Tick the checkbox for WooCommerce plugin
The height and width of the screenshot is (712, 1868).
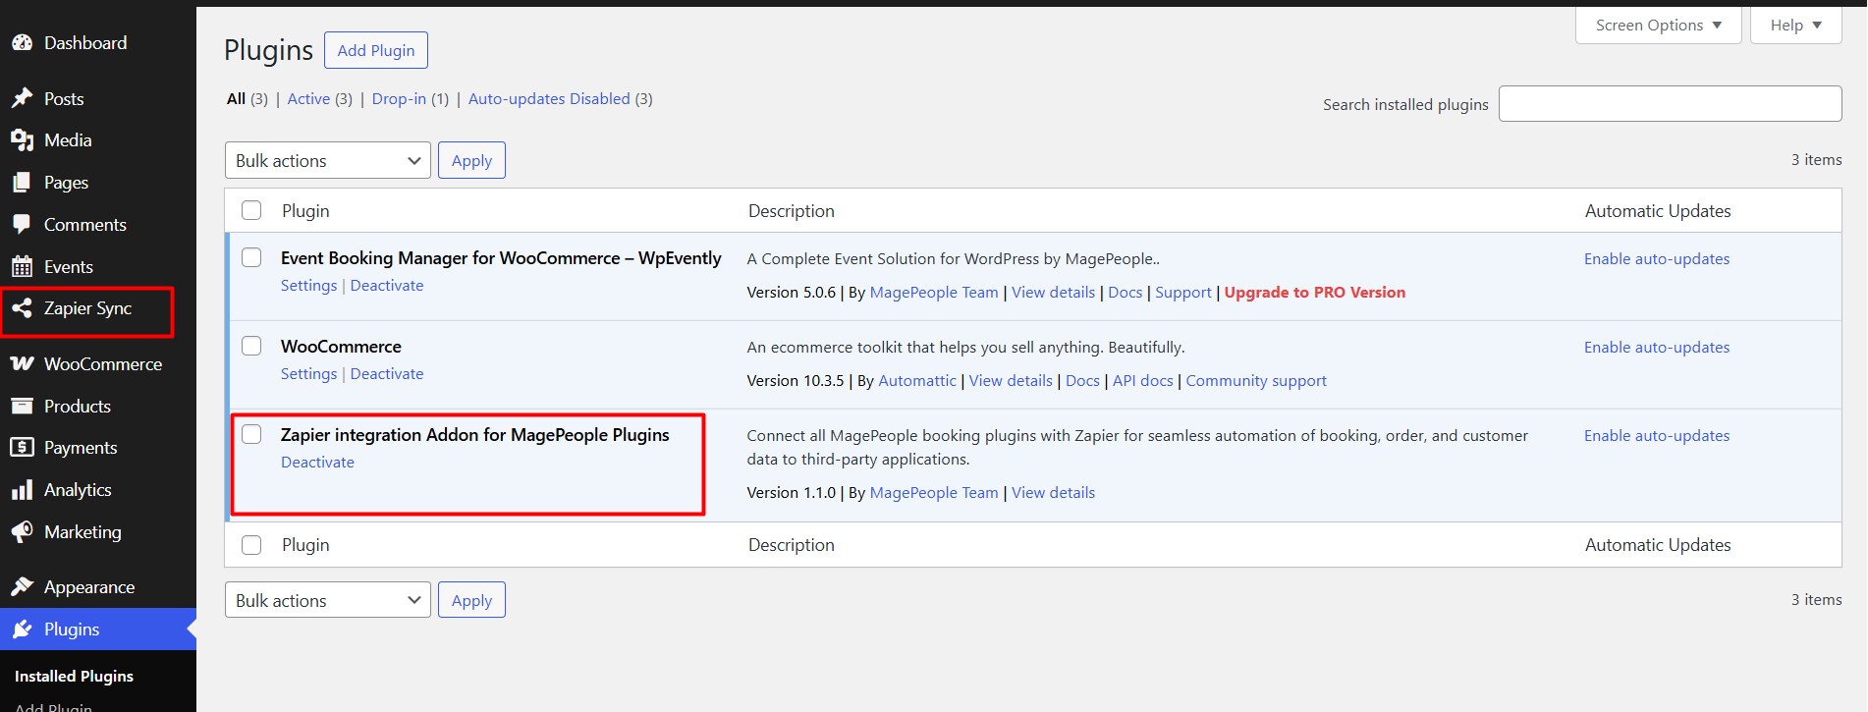[x=251, y=346]
